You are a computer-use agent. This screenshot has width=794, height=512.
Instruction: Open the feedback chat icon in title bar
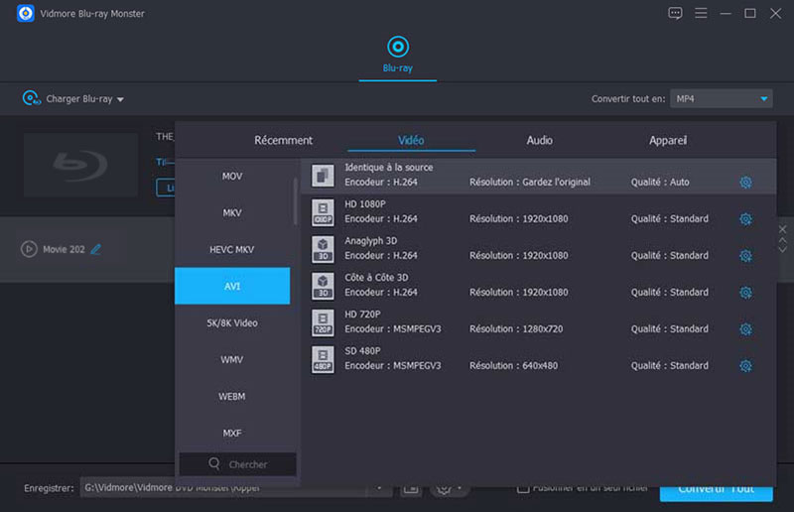[675, 13]
